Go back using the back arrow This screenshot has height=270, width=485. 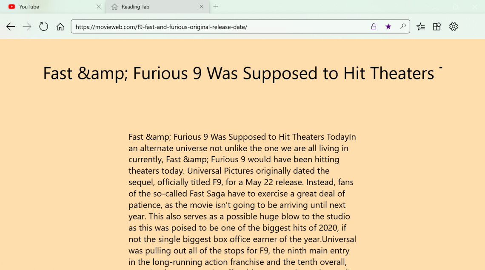coord(11,27)
